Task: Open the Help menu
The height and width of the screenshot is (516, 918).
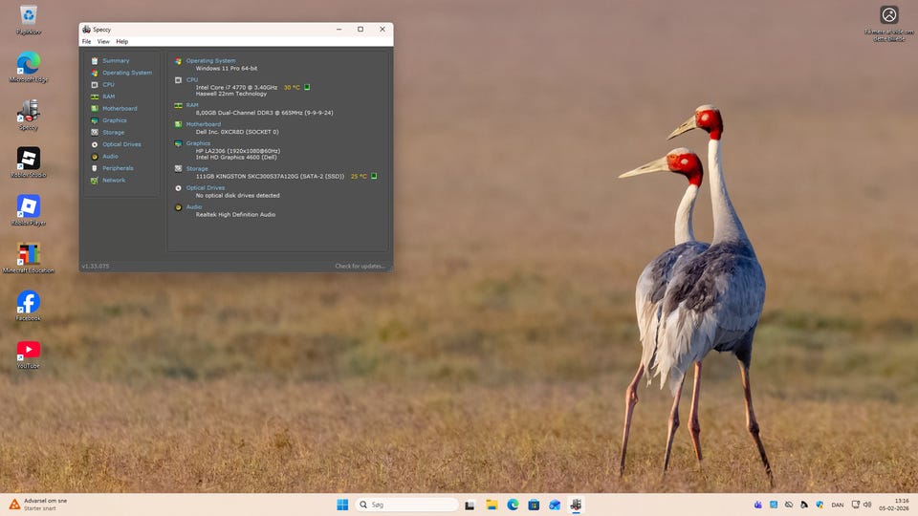Action: point(121,42)
